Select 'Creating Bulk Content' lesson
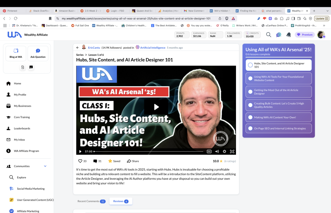331x213 pixels. tap(279, 105)
